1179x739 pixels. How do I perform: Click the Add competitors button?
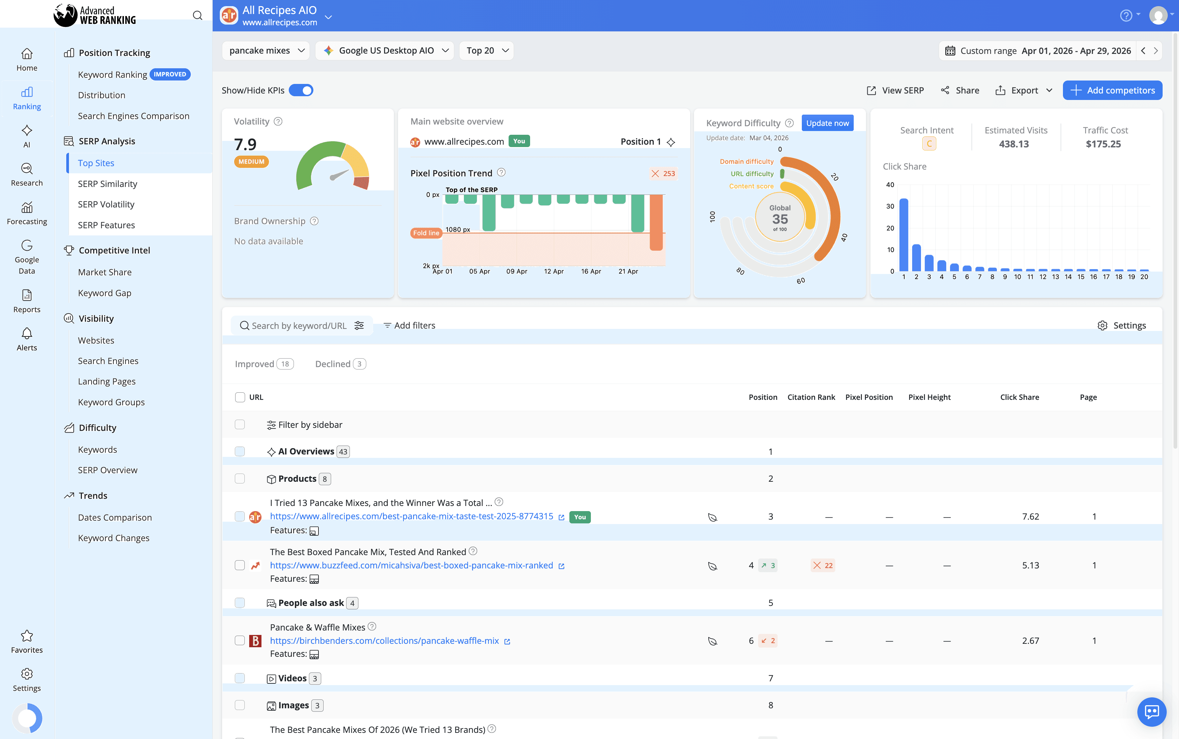[1112, 90]
